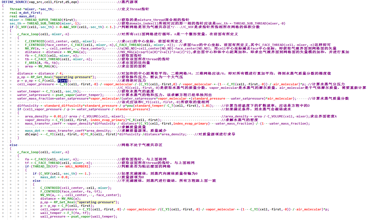Click the 'water_mass_fraction=water_satpressure*vapor_molecular' line

pos(157,98)
